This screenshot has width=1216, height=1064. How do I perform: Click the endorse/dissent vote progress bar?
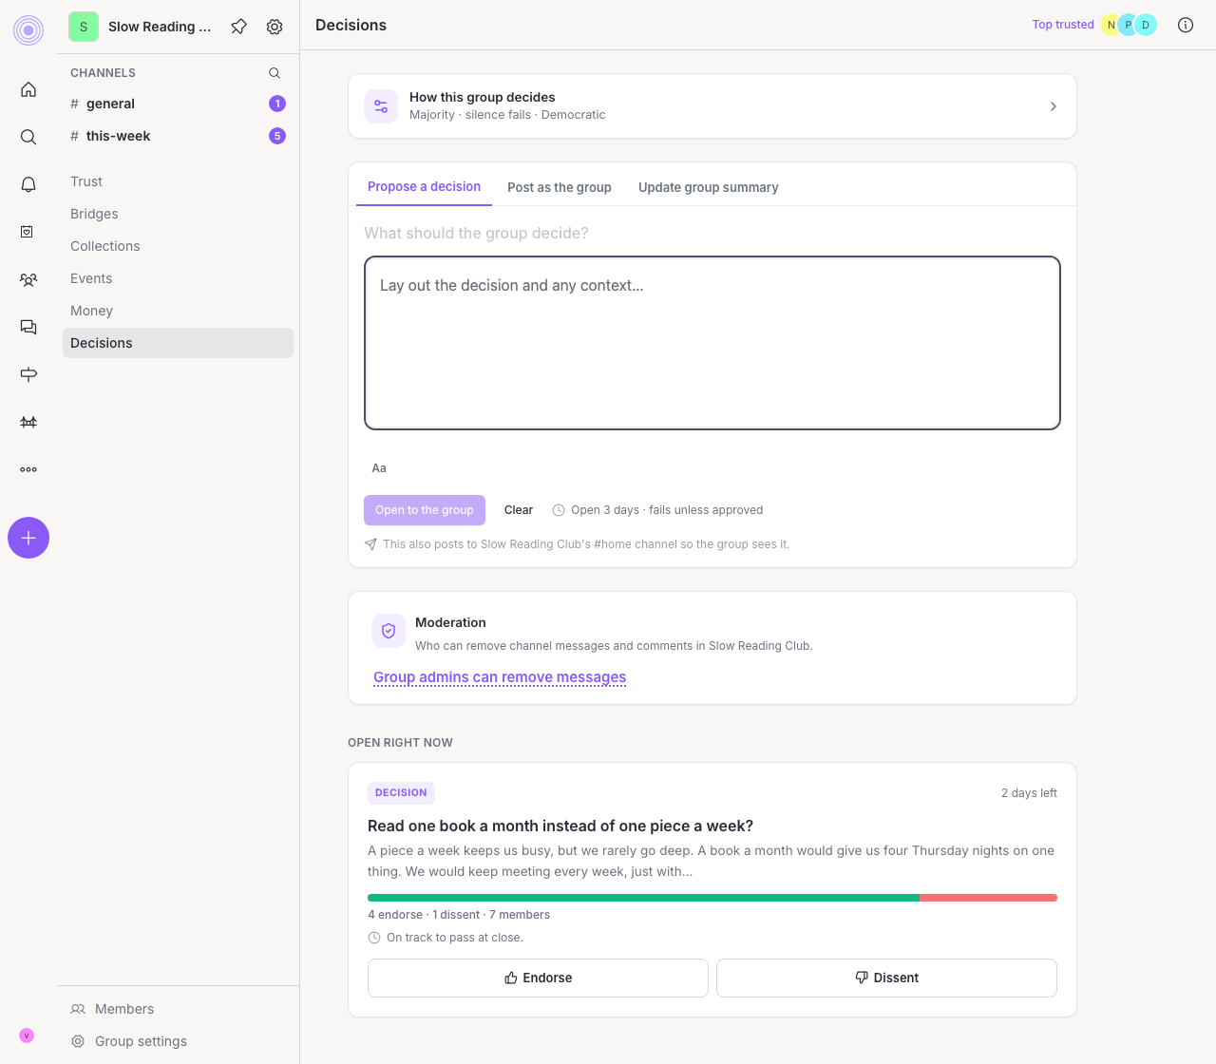click(712, 898)
